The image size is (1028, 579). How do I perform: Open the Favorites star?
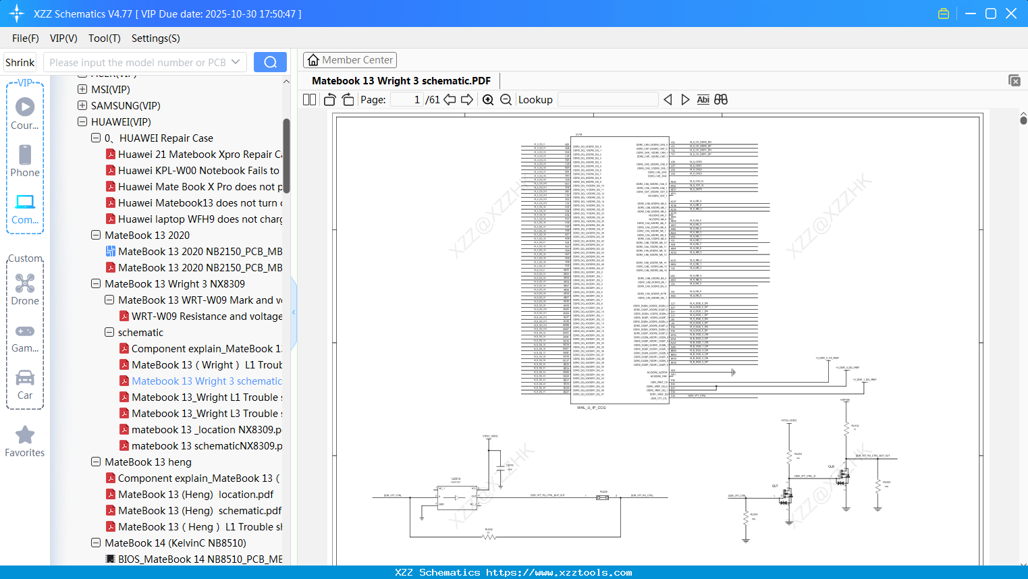coord(25,441)
